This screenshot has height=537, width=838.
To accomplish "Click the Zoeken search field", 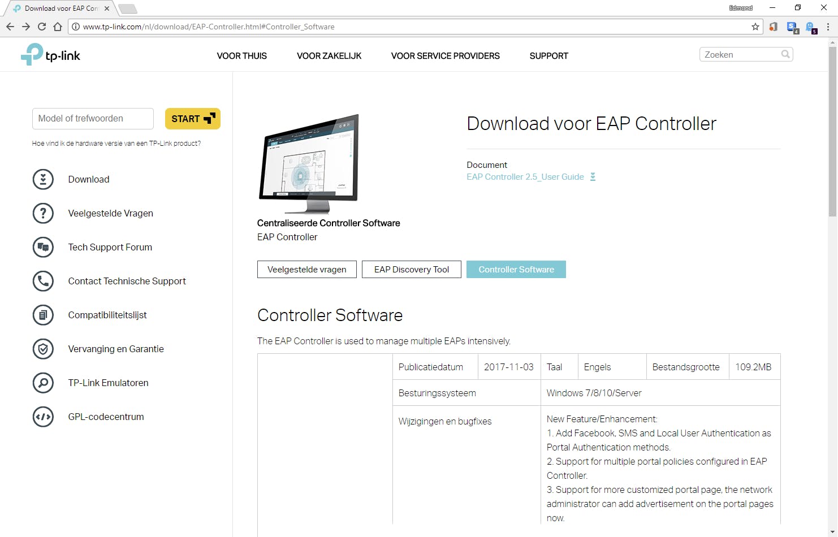I will [x=746, y=54].
